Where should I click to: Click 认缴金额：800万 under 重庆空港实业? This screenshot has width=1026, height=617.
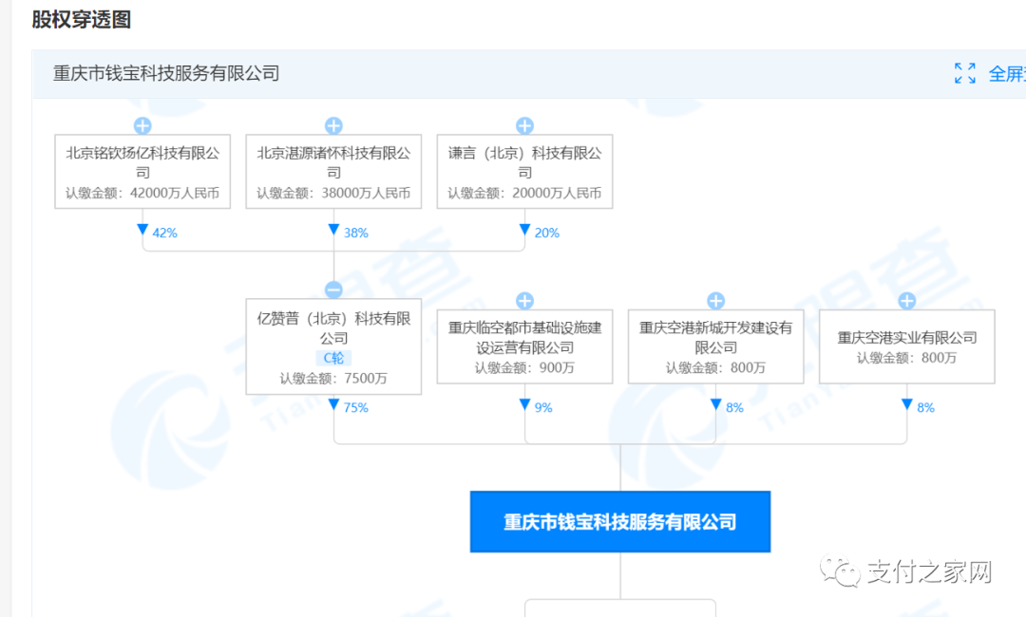click(907, 358)
